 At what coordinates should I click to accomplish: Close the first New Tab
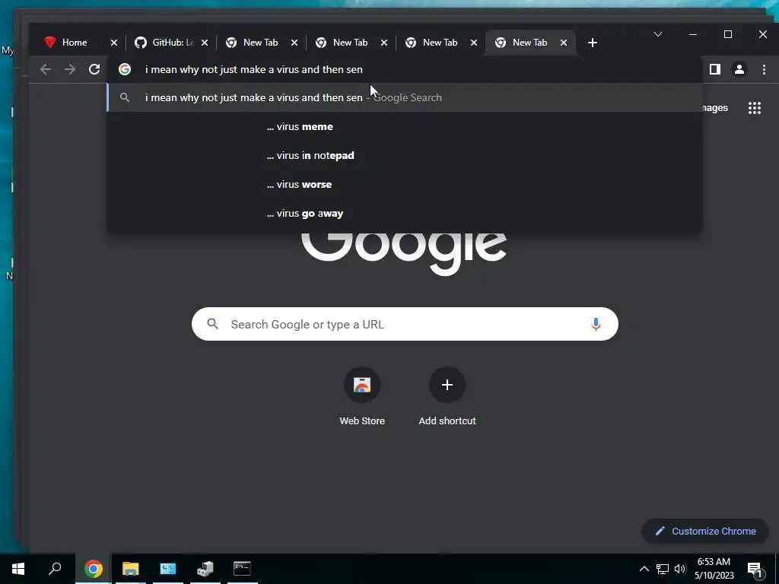click(294, 43)
